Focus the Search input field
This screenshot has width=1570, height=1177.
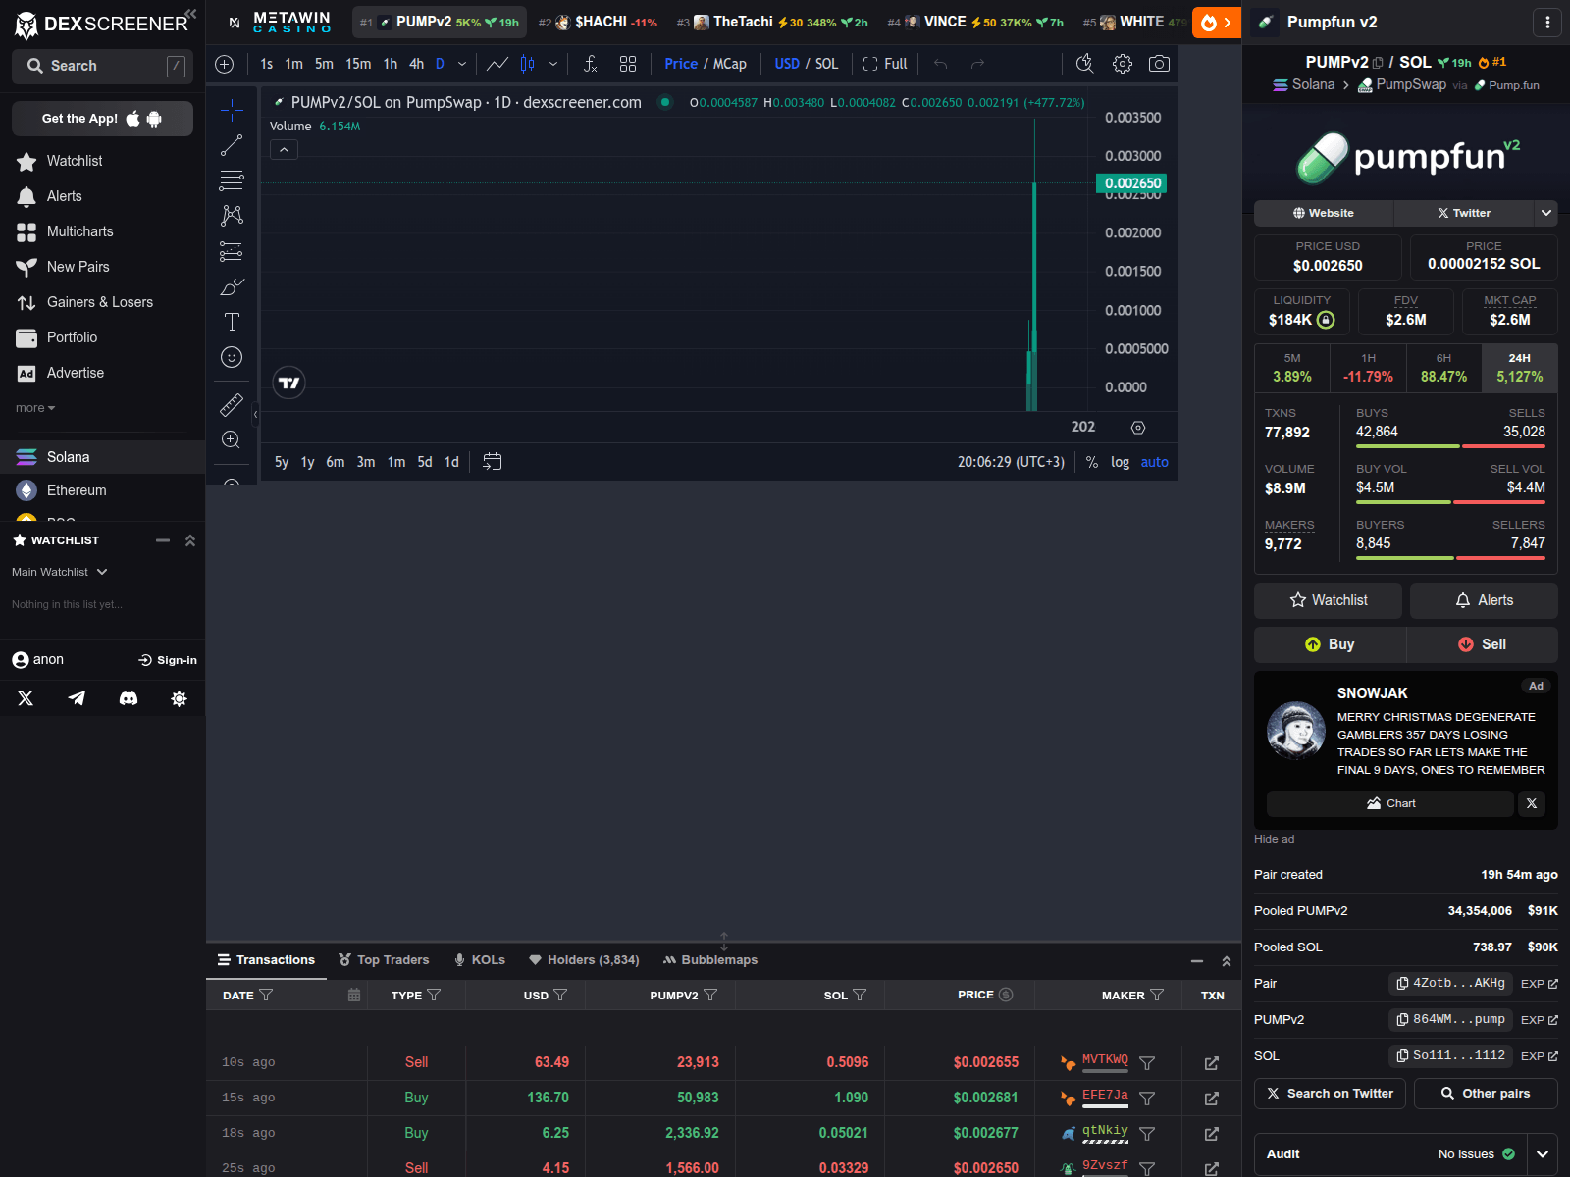click(102, 66)
